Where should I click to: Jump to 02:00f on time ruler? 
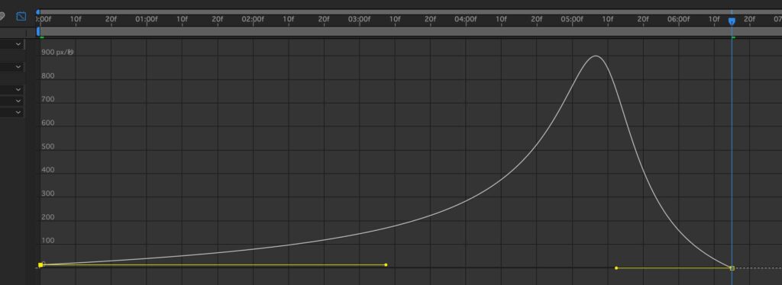(253, 19)
